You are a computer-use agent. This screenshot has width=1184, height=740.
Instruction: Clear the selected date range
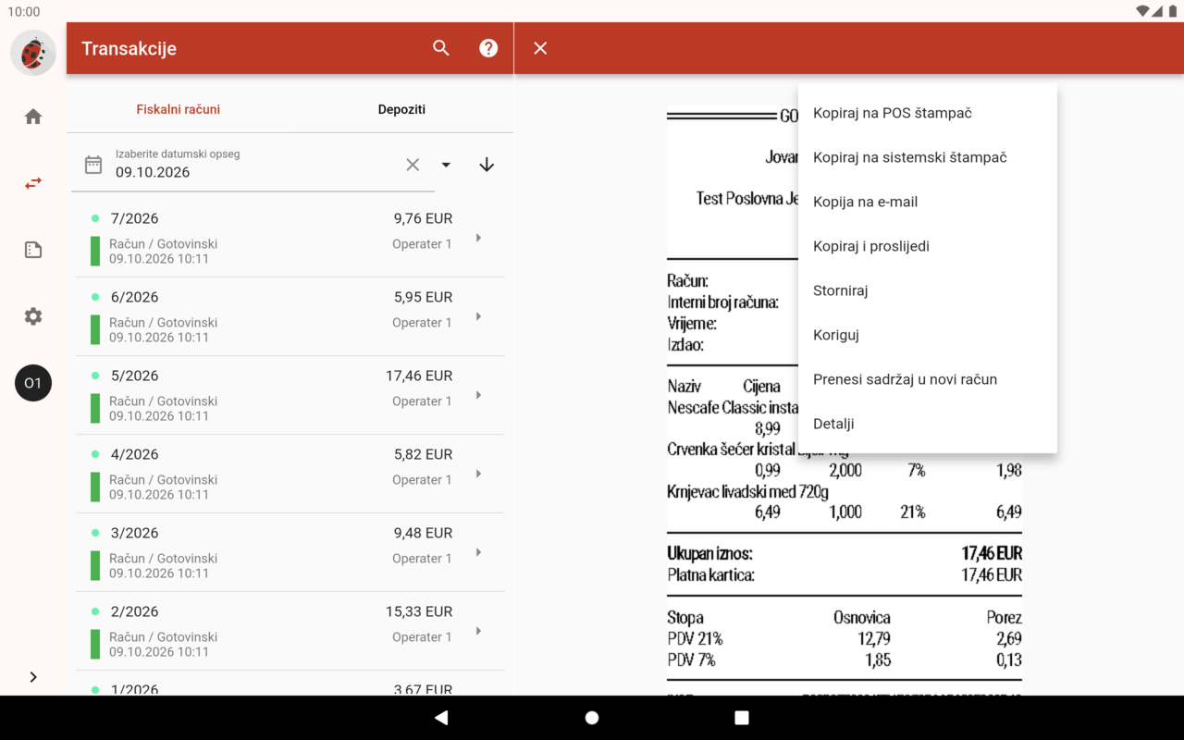click(413, 165)
